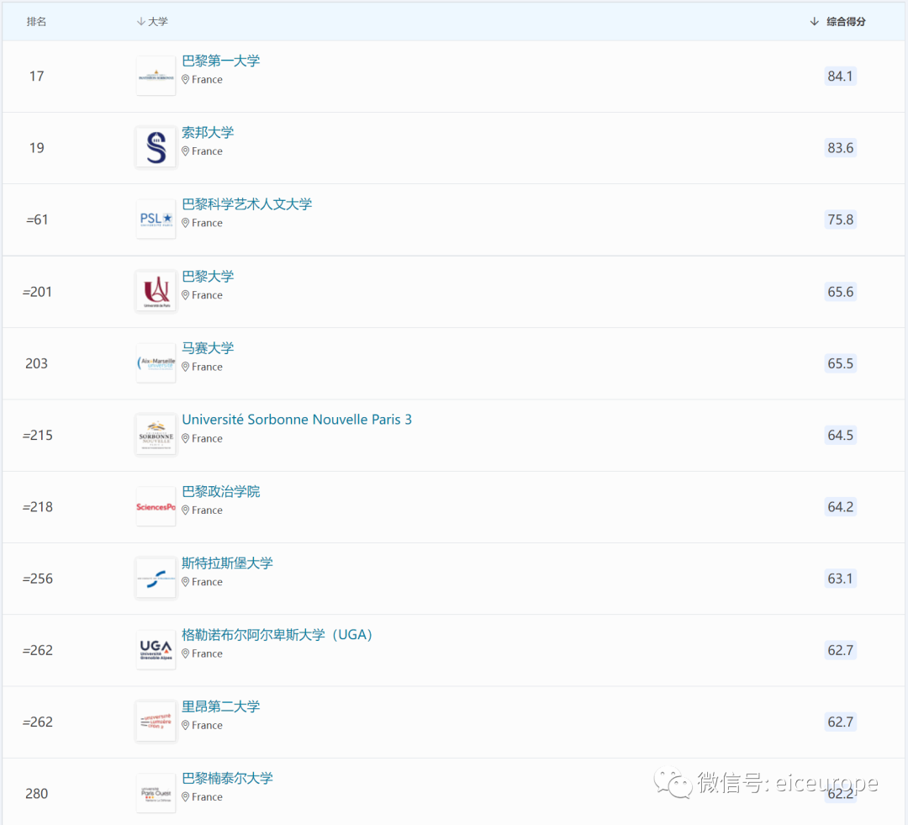
Task: Open 巴黎科学艺术人文大学 link
Action: tap(246, 204)
